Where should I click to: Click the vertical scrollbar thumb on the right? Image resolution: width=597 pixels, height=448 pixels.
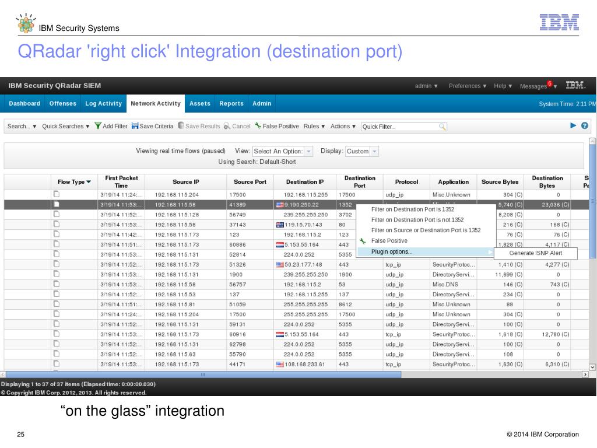[x=592, y=201]
